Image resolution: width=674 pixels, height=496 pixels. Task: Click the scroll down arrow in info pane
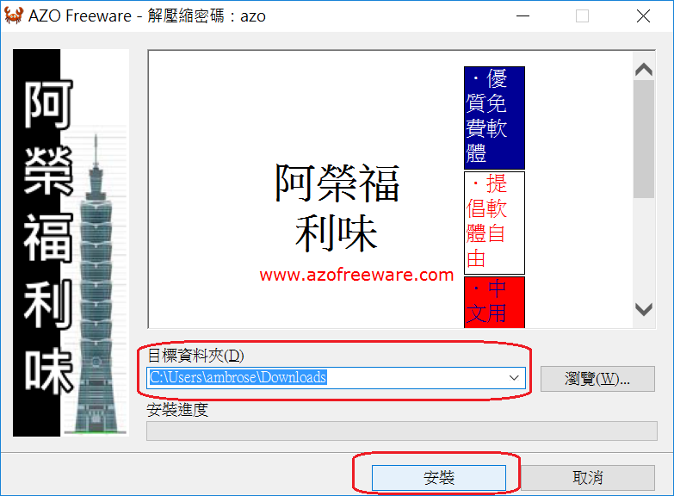click(x=644, y=309)
